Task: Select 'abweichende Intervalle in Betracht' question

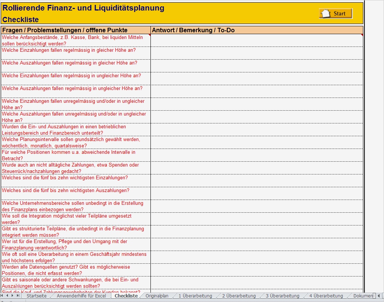Action: [x=76, y=155]
